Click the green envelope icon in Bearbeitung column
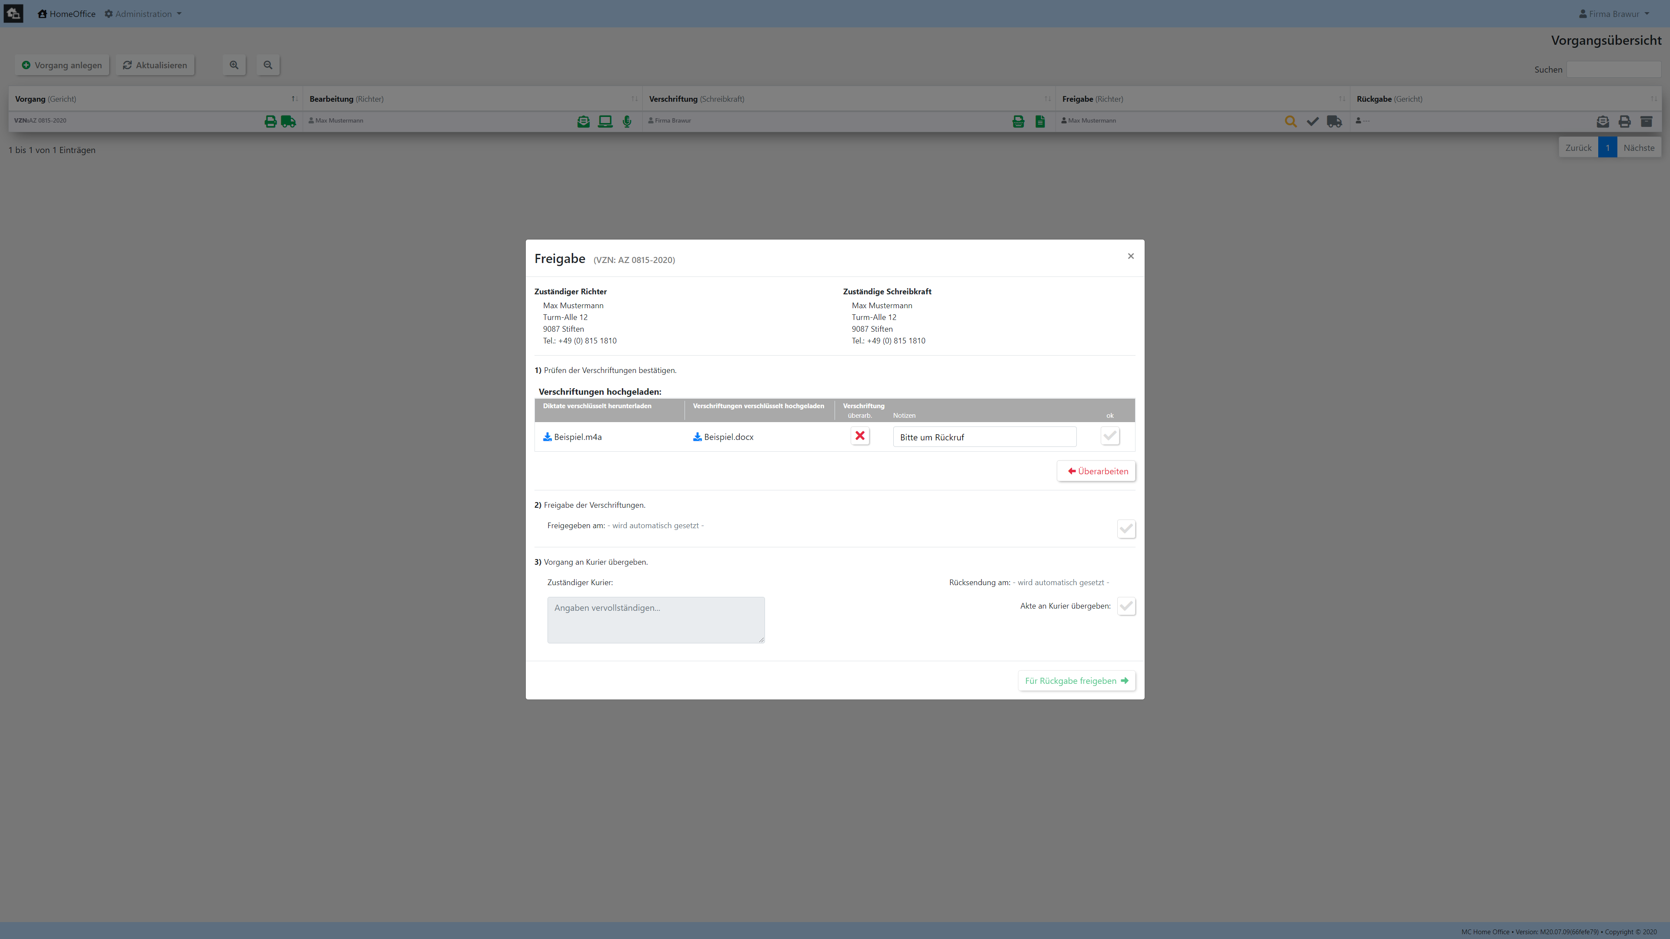Screen dimensions: 1670x939 coord(584,121)
